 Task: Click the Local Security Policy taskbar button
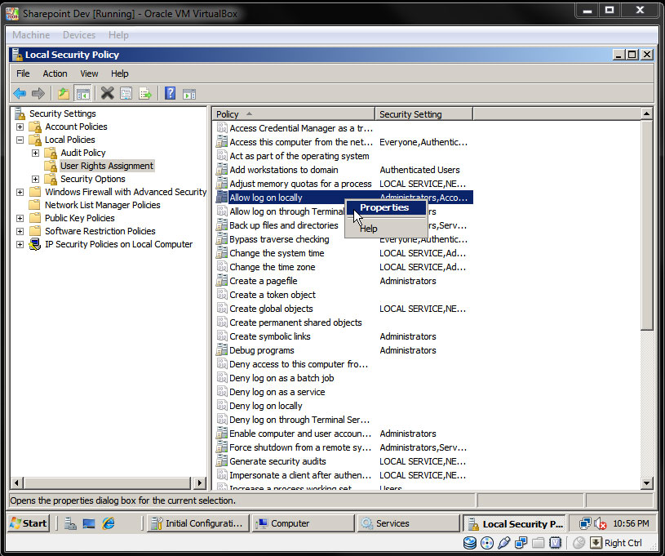point(514,523)
